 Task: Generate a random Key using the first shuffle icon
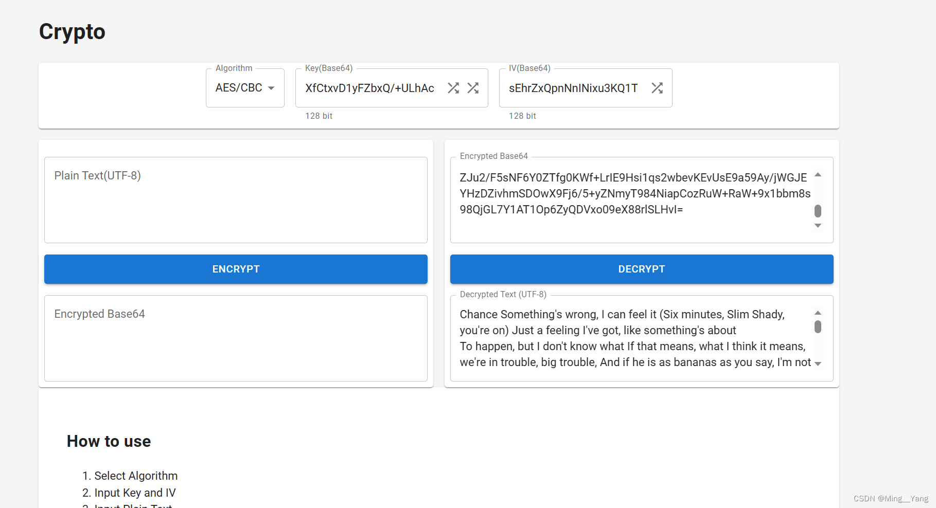click(453, 88)
